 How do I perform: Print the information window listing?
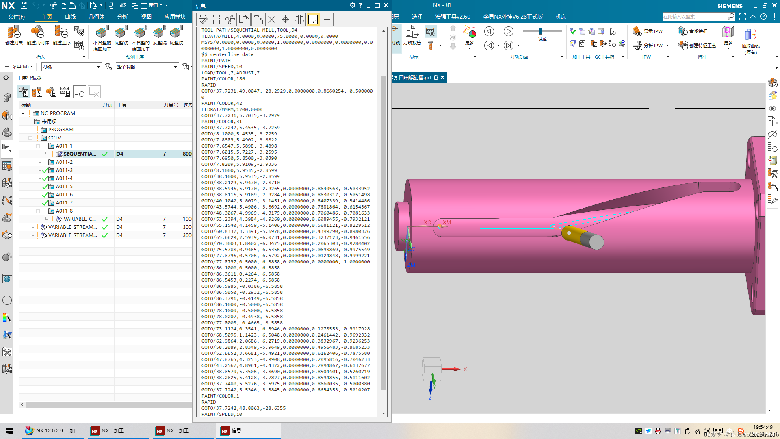coord(216,20)
